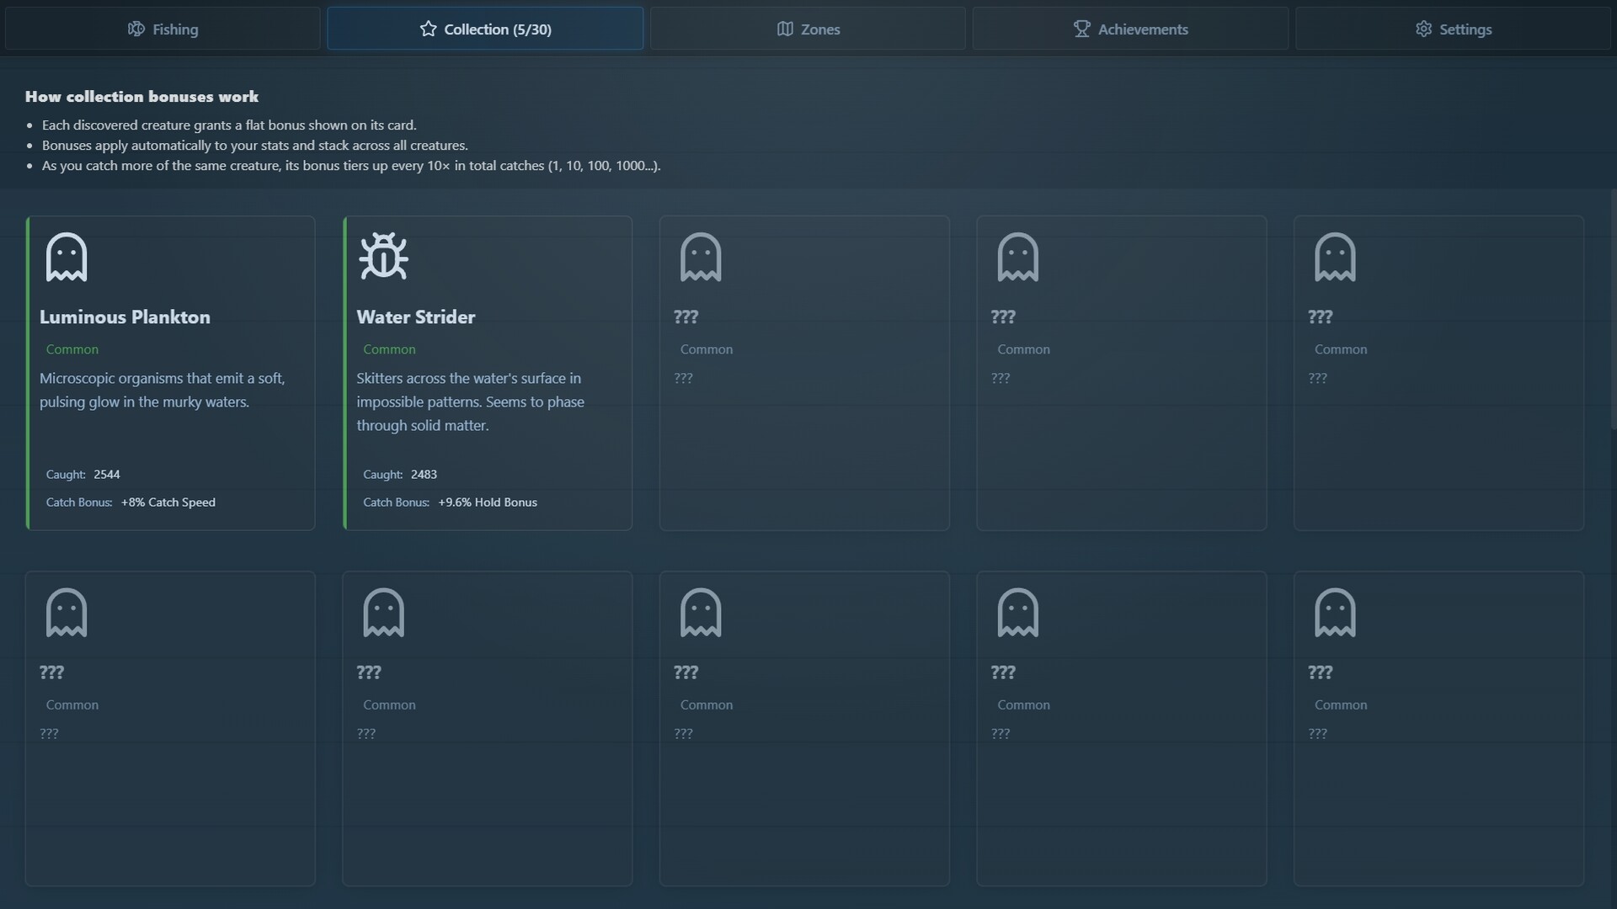Click the star icon on Collection tab
This screenshot has height=909, width=1617.
tap(428, 29)
